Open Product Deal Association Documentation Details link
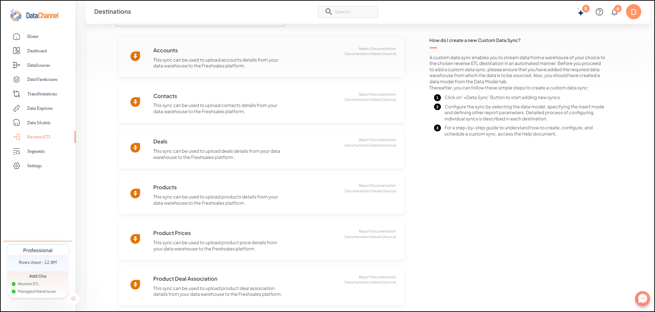The width and height of the screenshot is (655, 312). click(370, 282)
